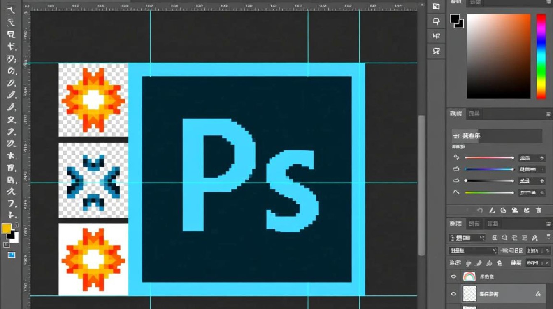Click the first lock icon in layers lock row
Screen dimensions: 553x309
point(468,263)
